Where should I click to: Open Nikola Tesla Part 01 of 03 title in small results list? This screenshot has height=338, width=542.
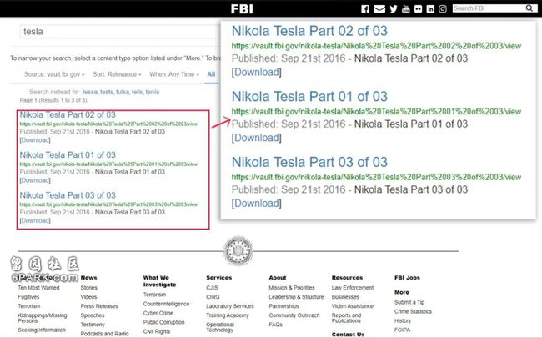tap(68, 155)
